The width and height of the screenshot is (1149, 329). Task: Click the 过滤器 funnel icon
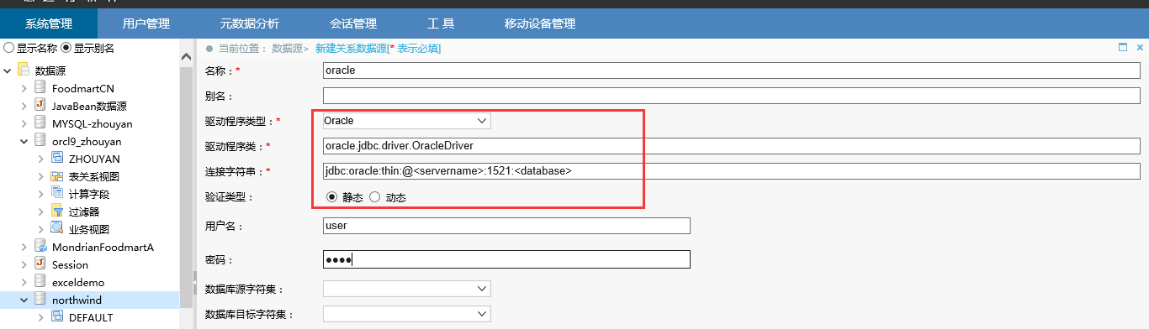coord(56,211)
